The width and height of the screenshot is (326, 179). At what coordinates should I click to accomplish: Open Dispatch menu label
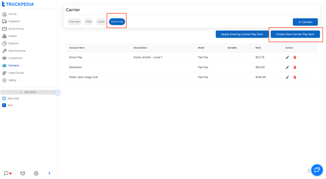(x=14, y=21)
